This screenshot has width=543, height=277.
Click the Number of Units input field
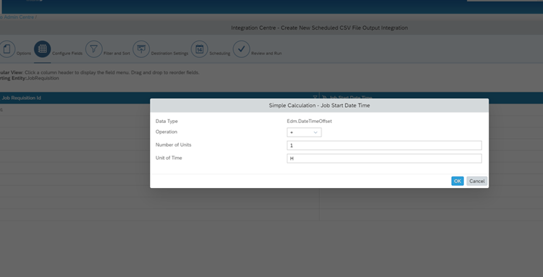coord(384,145)
